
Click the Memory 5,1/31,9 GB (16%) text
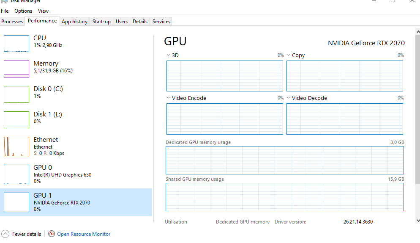(x=53, y=71)
